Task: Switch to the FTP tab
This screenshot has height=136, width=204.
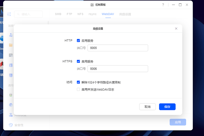Action: pos(69,14)
